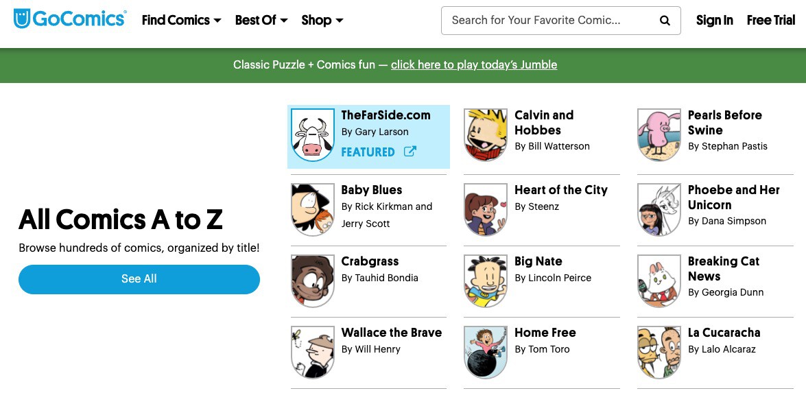Open Phoebe and Her Unicorn
The image size is (806, 404).
pos(733,198)
